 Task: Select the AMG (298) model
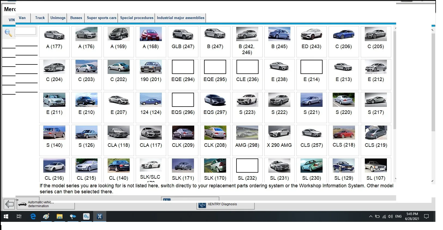(247, 140)
